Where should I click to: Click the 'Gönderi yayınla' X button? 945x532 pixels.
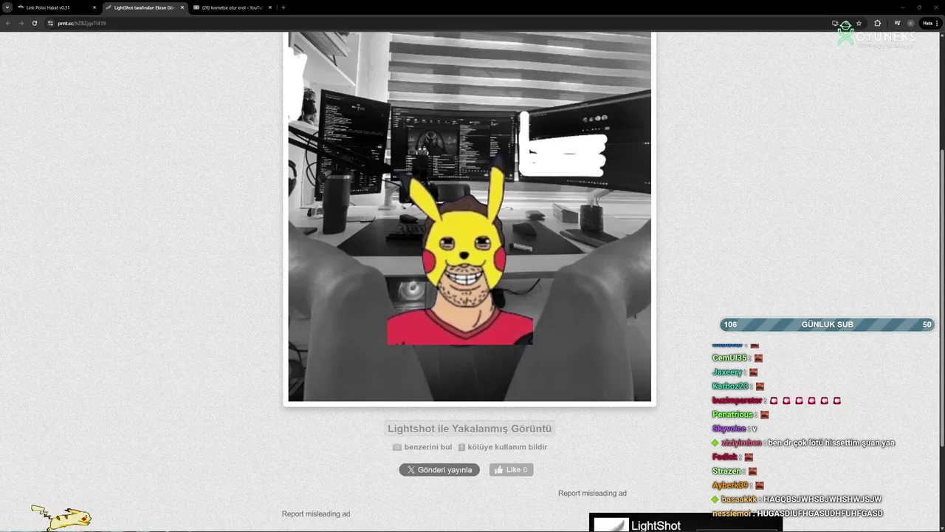(439, 470)
